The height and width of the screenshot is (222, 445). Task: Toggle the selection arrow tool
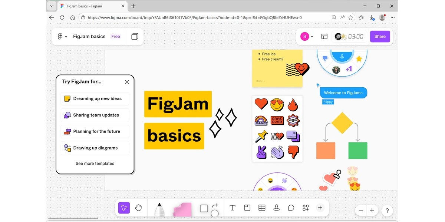pos(124,208)
